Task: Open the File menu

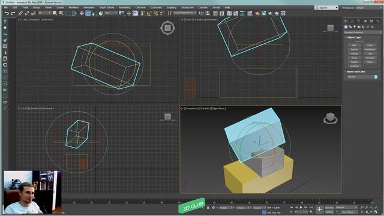Action: (6, 8)
